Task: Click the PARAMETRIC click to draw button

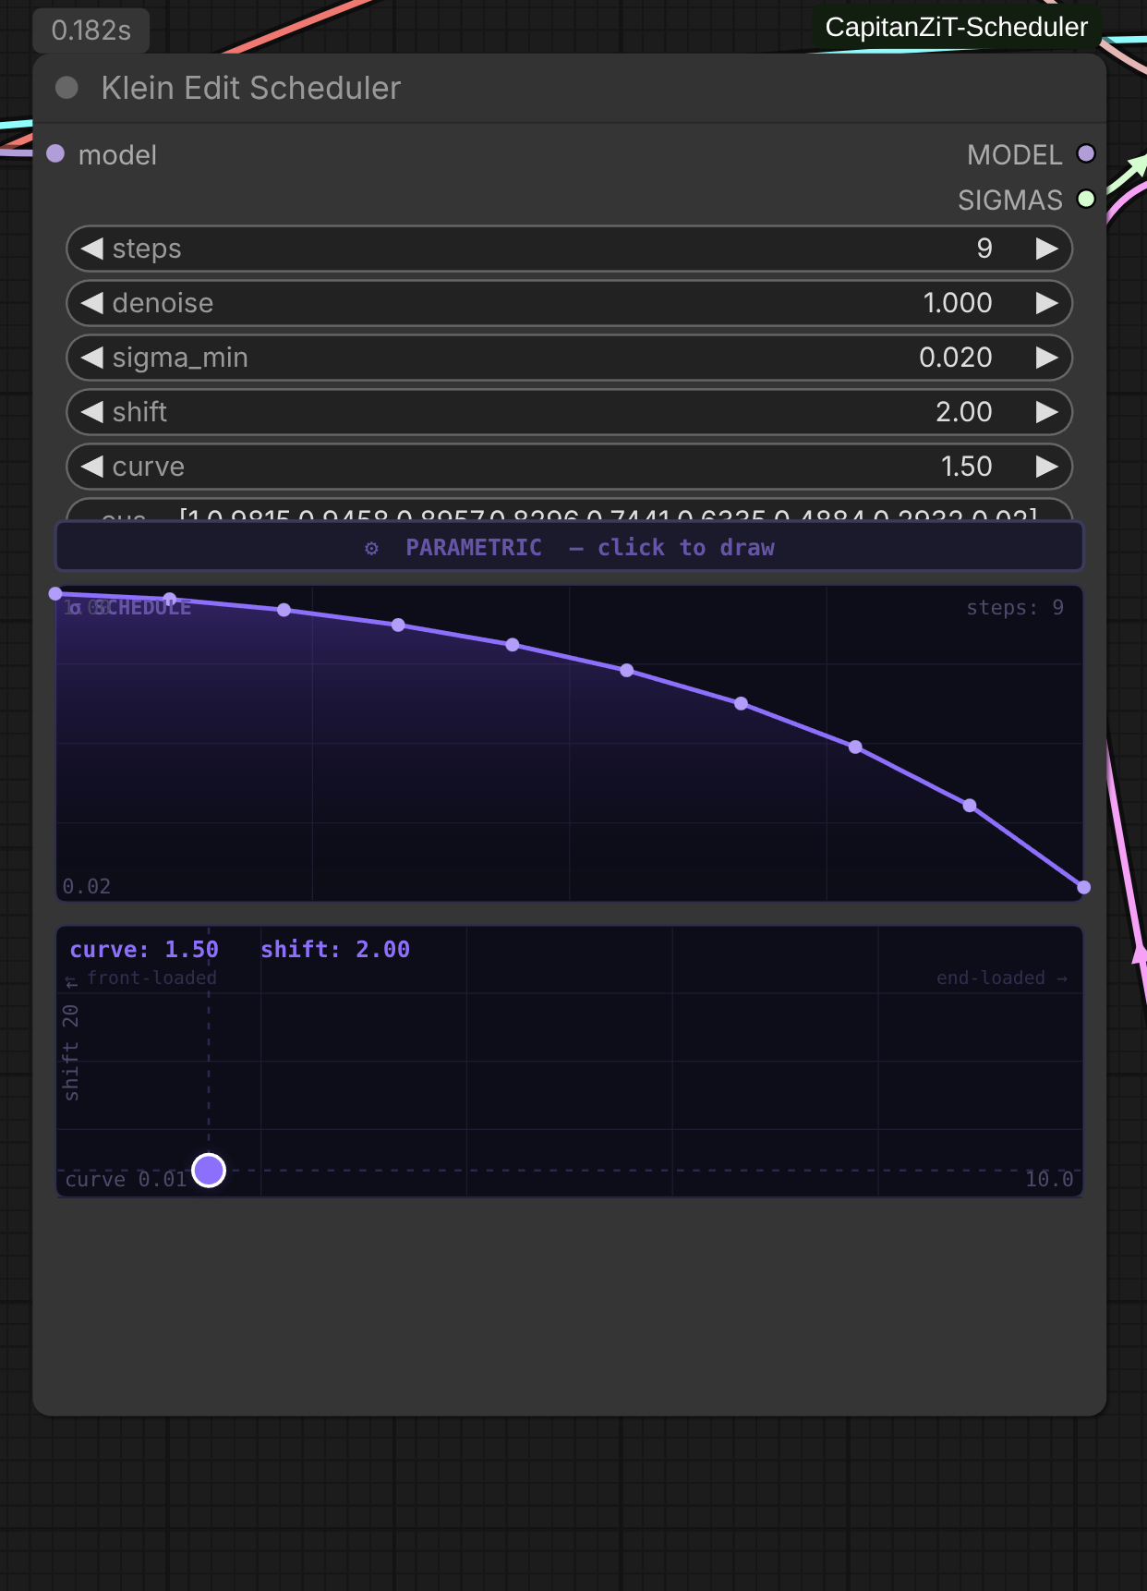Action: click(569, 547)
